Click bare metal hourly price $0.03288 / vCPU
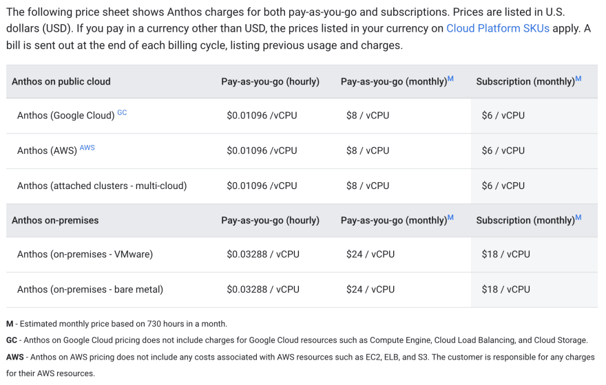606x385 pixels. tap(263, 289)
